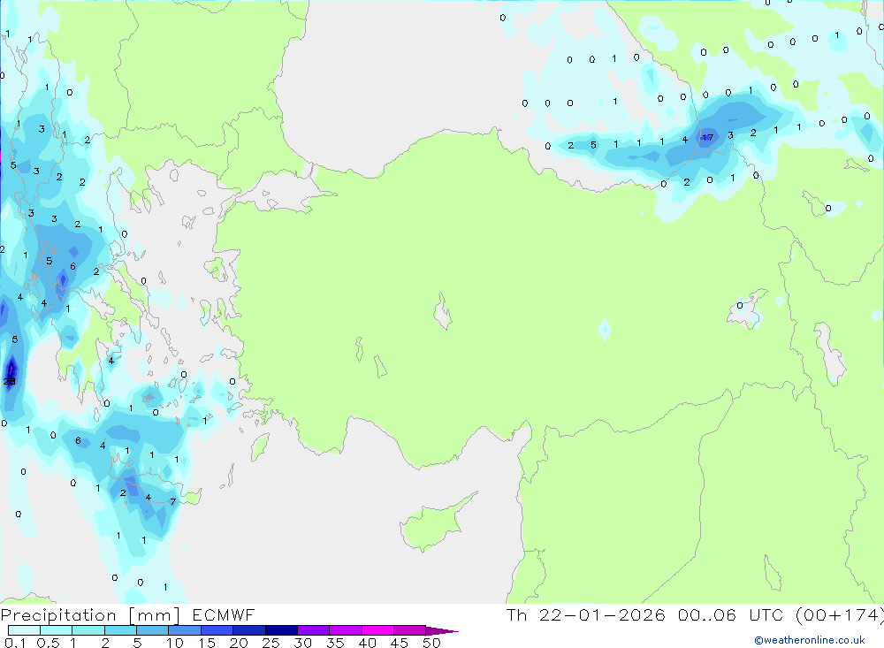Click the "0.5" legend scale label
The width and height of the screenshot is (884, 648).
tap(48, 643)
